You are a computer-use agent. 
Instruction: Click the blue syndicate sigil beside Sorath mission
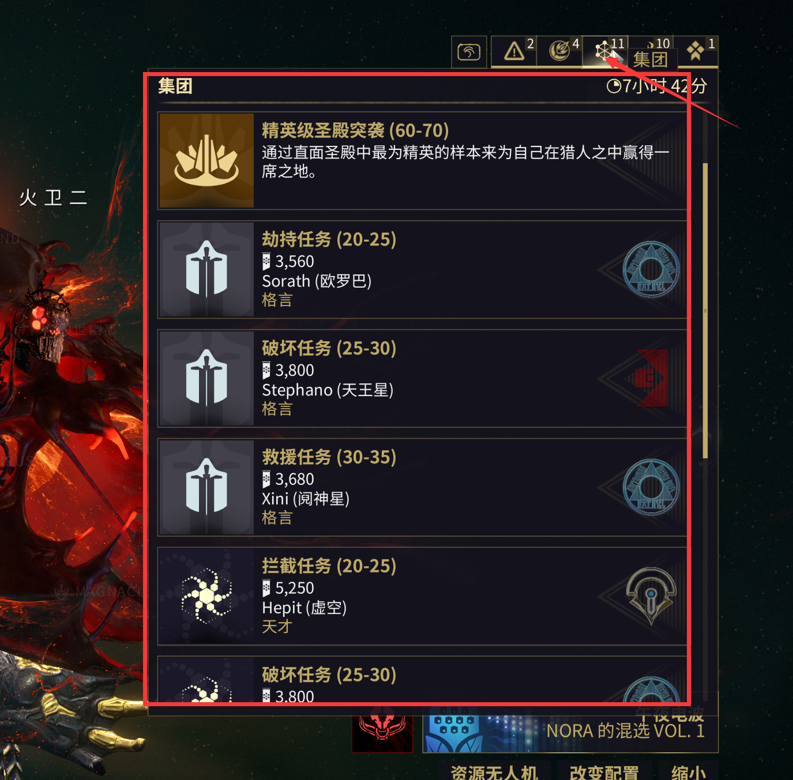651,269
